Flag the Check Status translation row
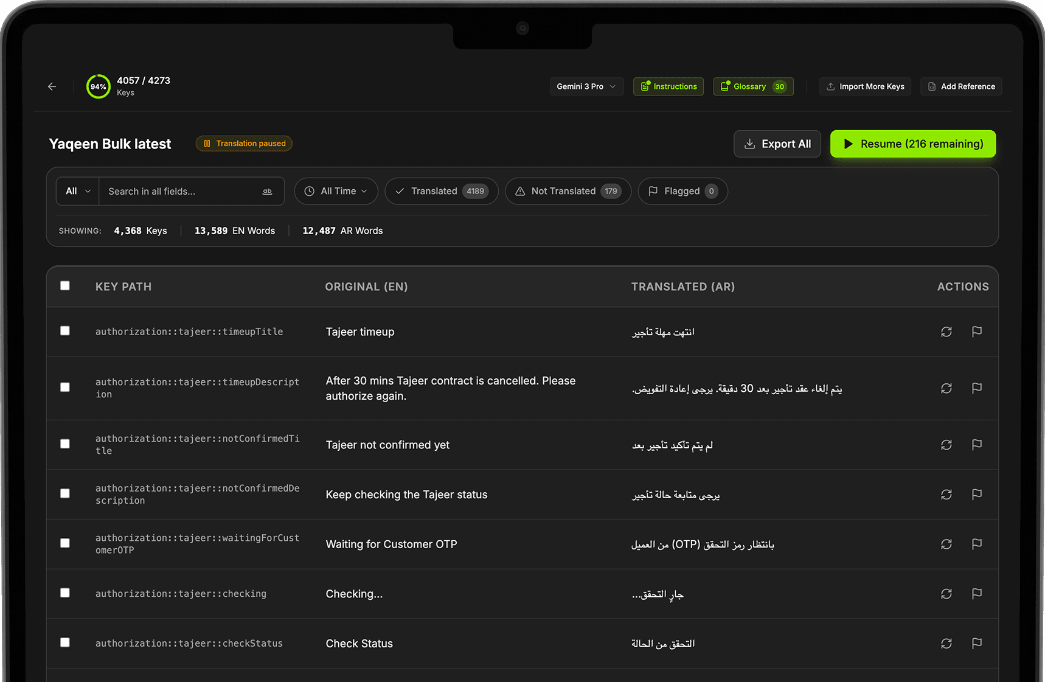The width and height of the screenshot is (1045, 682). point(976,643)
